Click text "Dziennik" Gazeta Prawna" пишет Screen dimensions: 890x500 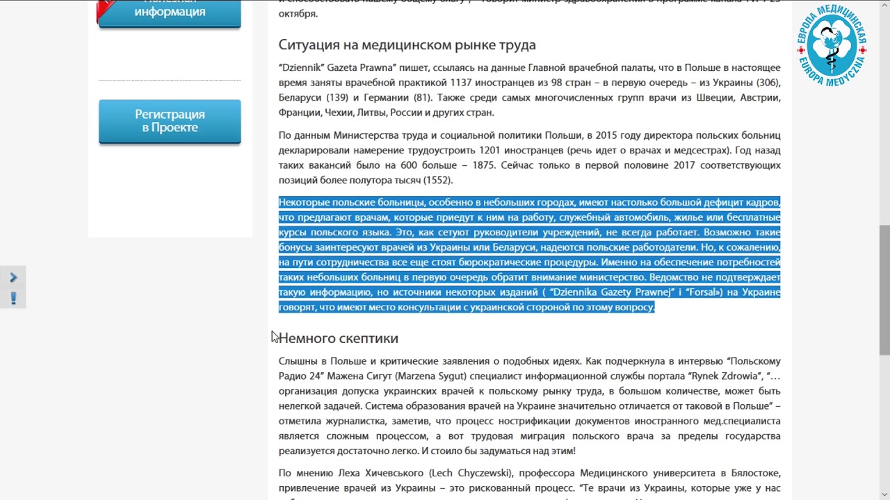355,67
